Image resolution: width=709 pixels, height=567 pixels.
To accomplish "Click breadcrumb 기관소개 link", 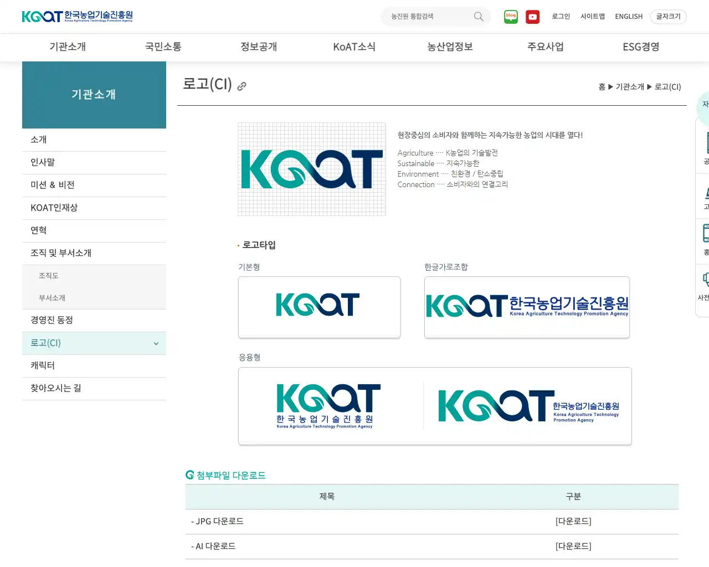I will (x=630, y=87).
